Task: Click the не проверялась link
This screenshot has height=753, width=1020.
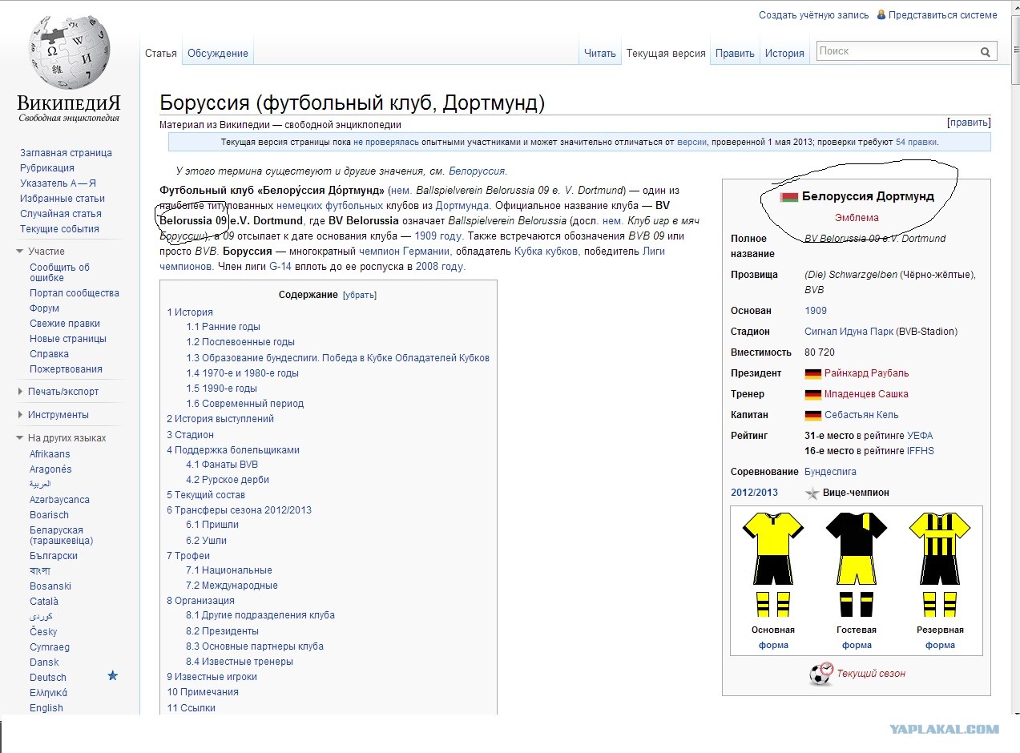Action: point(386,142)
